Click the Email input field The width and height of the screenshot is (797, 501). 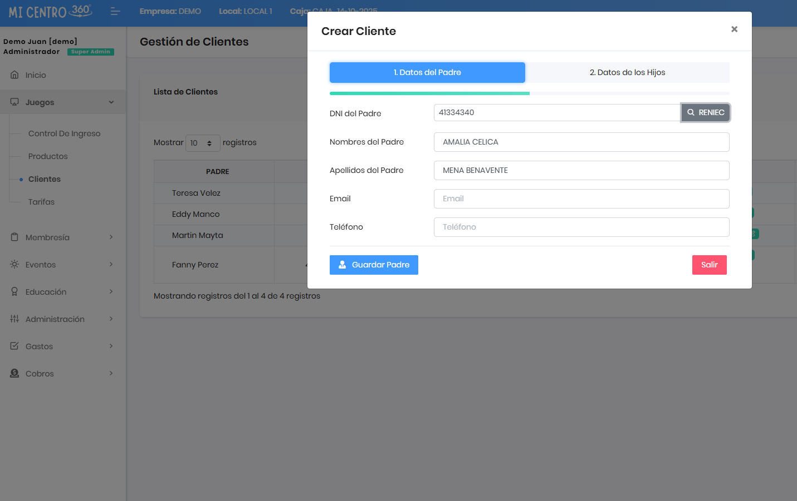[581, 199]
